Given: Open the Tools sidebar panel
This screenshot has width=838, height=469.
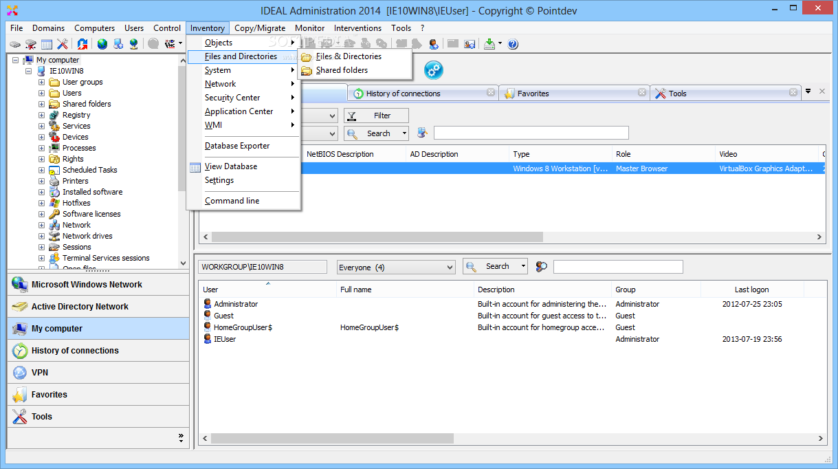Looking at the screenshot, I should (98, 417).
